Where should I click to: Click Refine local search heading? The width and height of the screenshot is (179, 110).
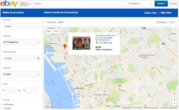pos(13,12)
